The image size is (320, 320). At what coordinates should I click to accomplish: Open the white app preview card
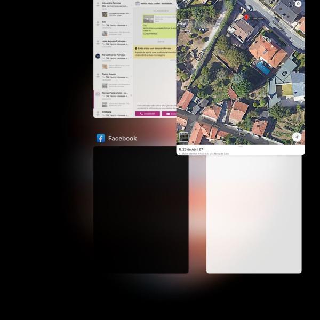click(254, 213)
